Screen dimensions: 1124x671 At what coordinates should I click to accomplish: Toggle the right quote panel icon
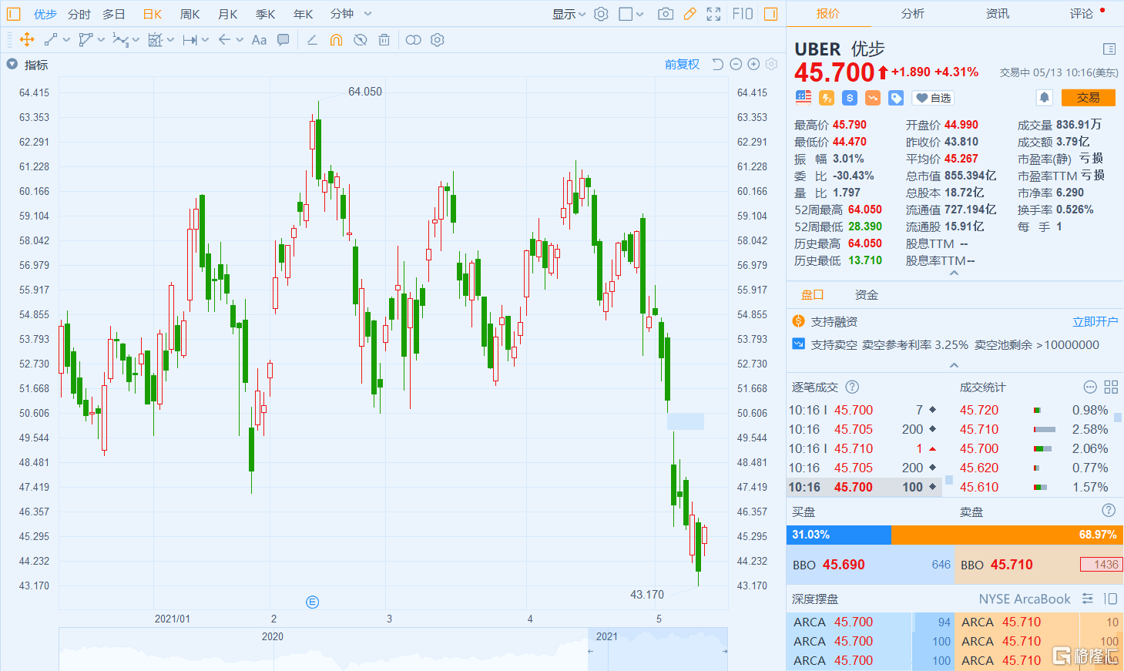(770, 14)
